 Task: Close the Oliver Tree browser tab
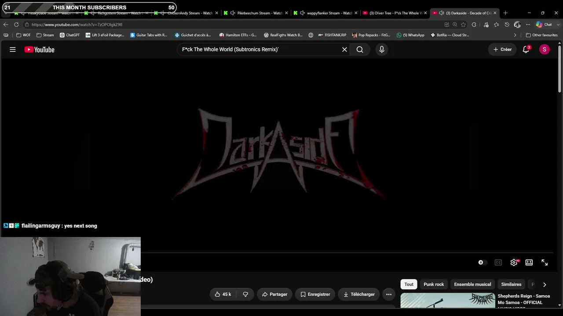425,13
